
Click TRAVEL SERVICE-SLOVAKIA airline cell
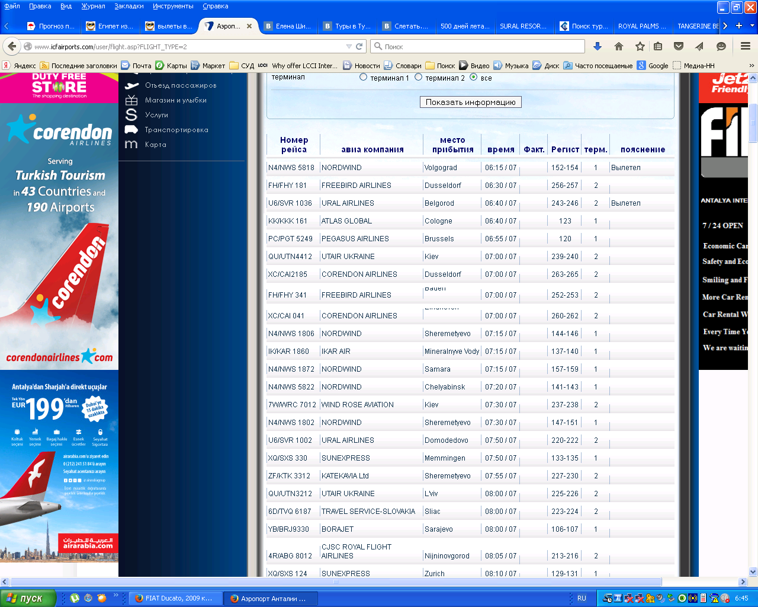point(368,512)
